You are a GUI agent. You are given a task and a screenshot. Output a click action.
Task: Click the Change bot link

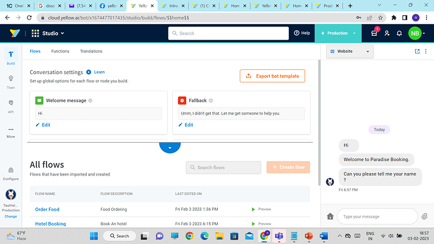coord(11,216)
